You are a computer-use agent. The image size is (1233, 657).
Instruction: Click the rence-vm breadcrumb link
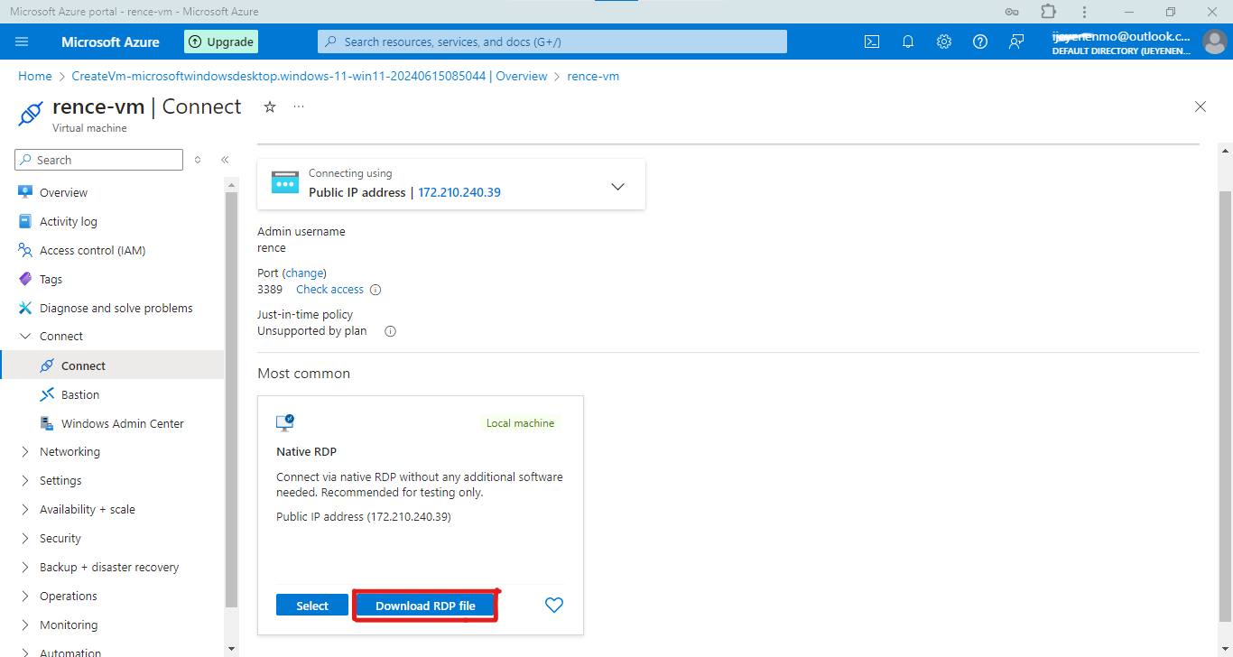(x=593, y=77)
